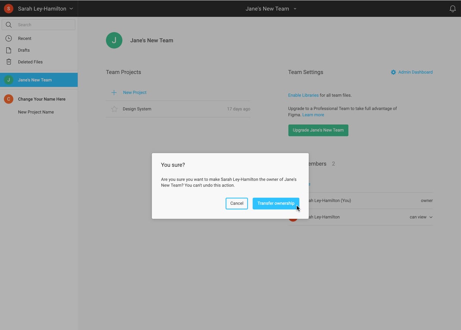Click the Admin Dashboard gear icon

click(x=393, y=72)
